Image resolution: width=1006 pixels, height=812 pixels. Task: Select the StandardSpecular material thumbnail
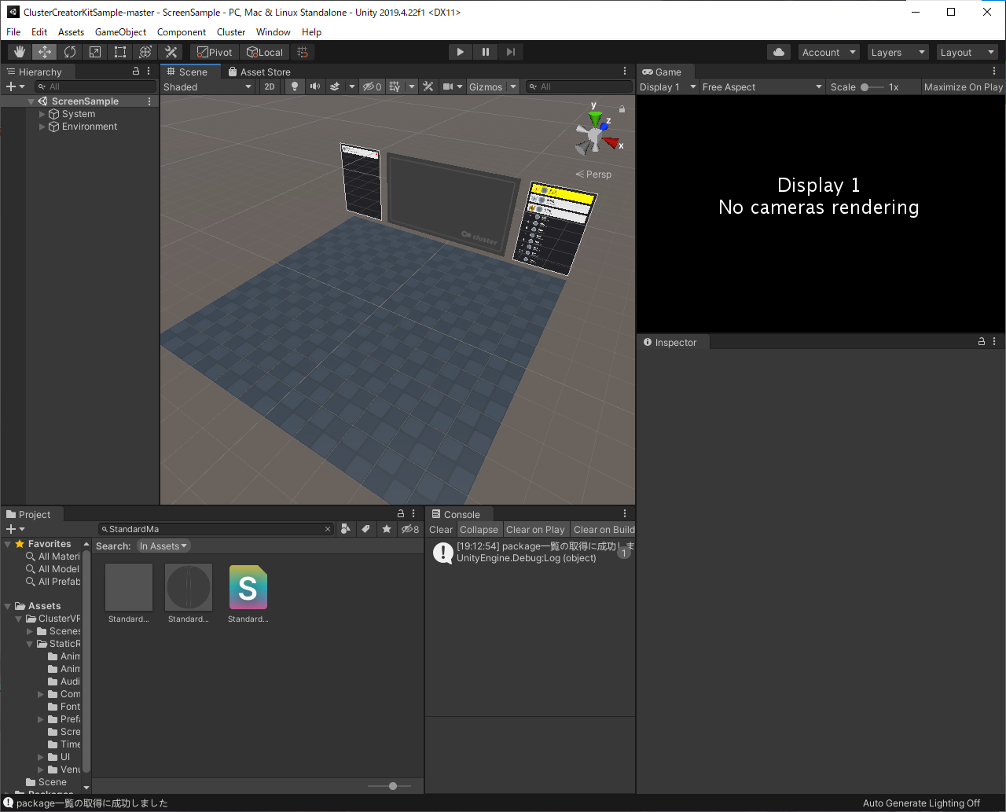[188, 587]
